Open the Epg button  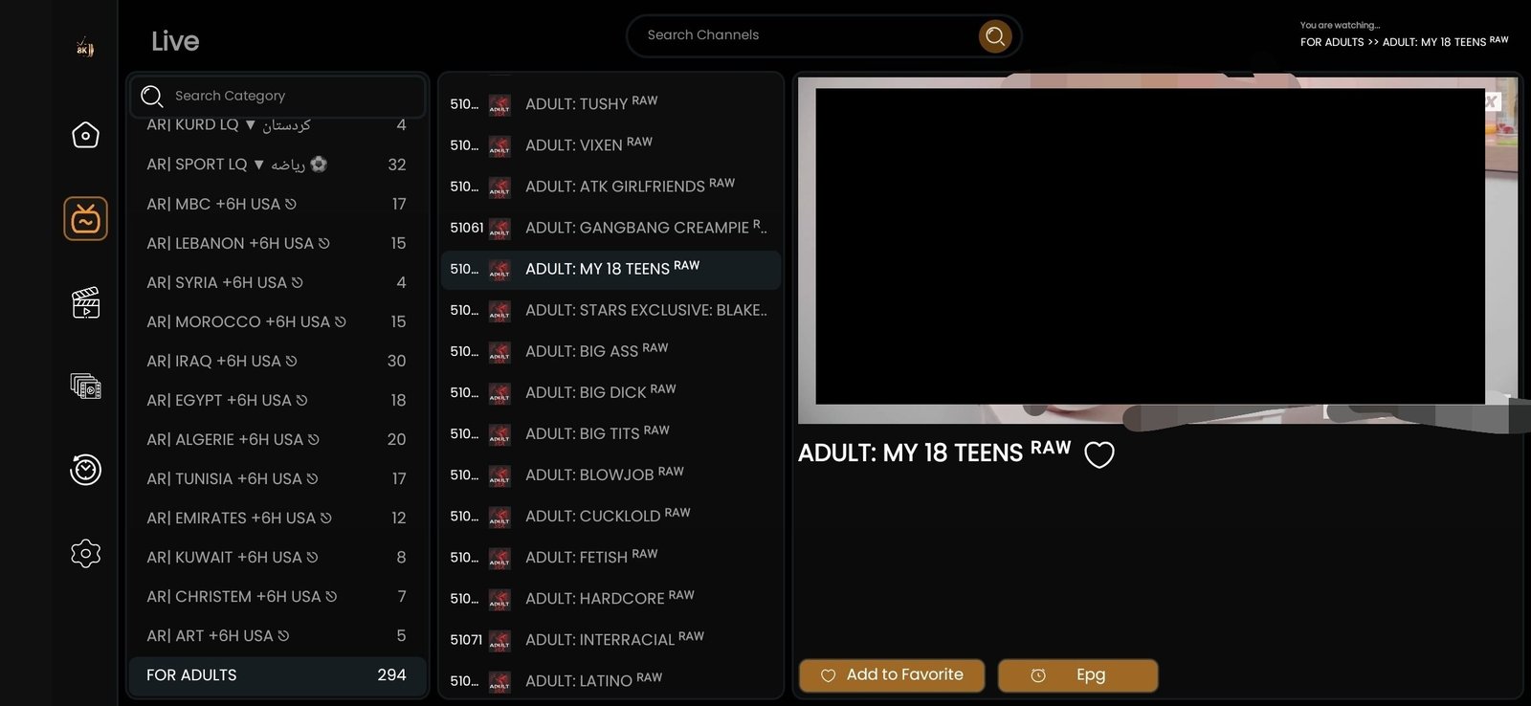pyautogui.click(x=1077, y=675)
